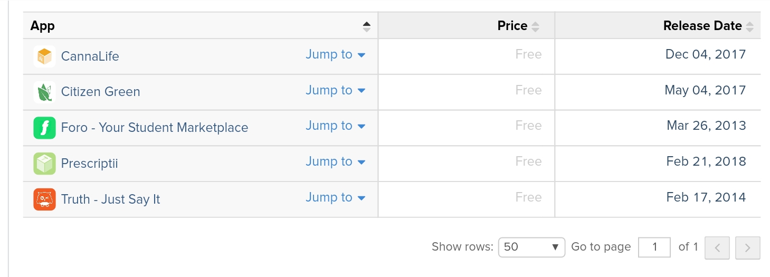The width and height of the screenshot is (770, 277).
Task: Open the CannaLife app link
Action: click(x=90, y=56)
